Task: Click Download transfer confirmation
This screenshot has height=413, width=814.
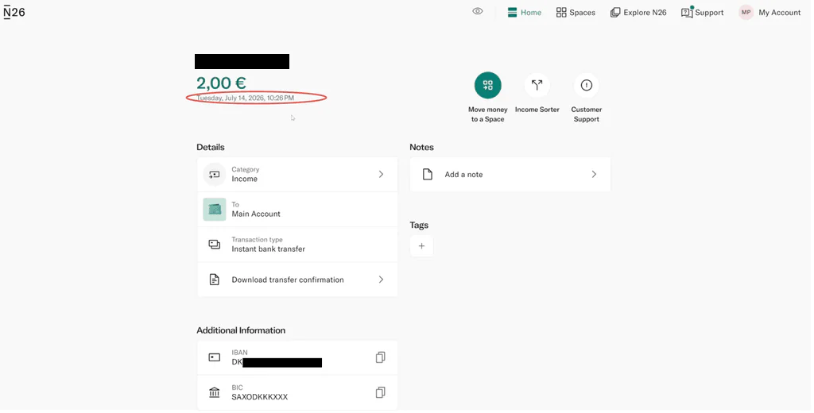Action: [297, 279]
